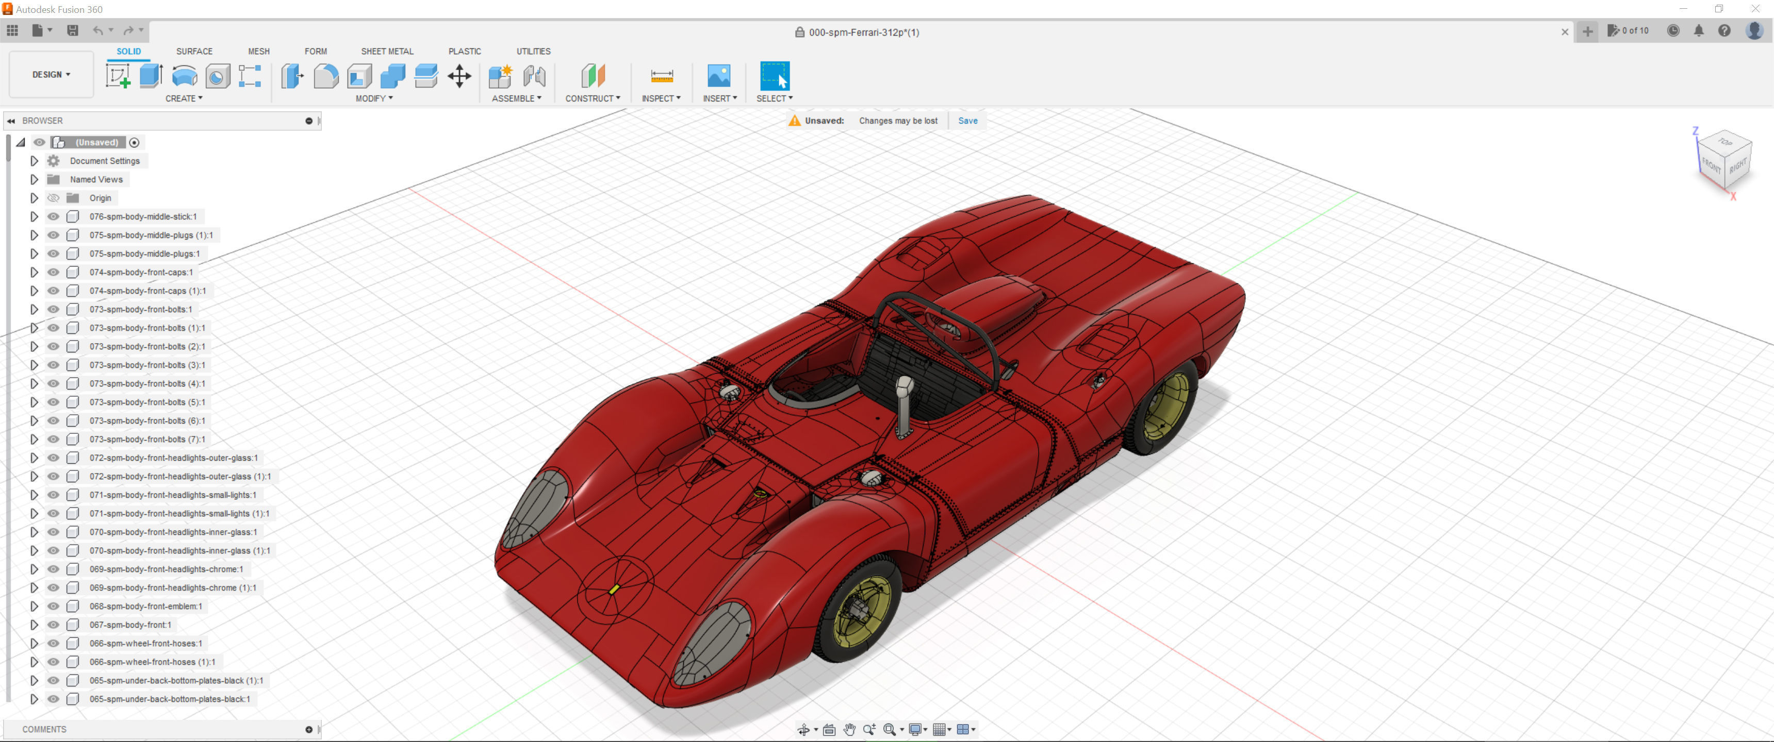Open the Measure tool under Inspect

661,76
